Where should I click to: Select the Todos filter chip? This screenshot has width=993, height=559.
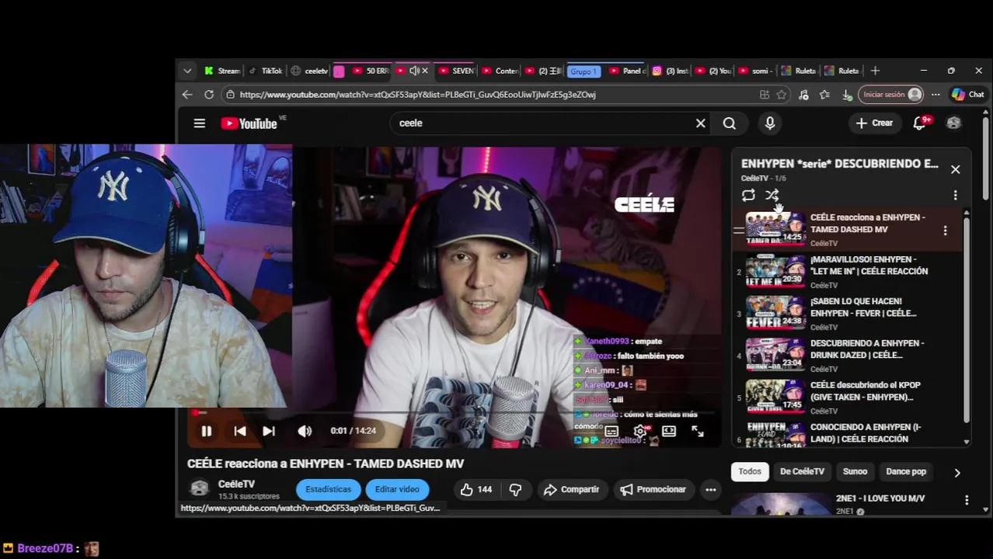(x=750, y=471)
